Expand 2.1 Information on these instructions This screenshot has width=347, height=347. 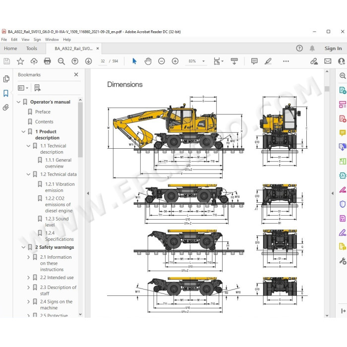click(x=28, y=257)
